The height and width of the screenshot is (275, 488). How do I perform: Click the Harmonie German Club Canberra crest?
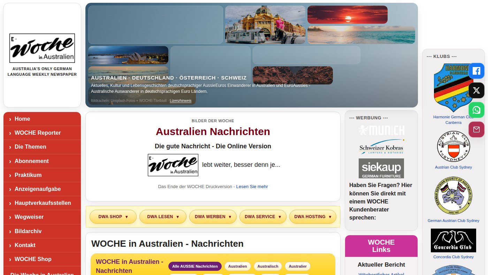[453, 88]
